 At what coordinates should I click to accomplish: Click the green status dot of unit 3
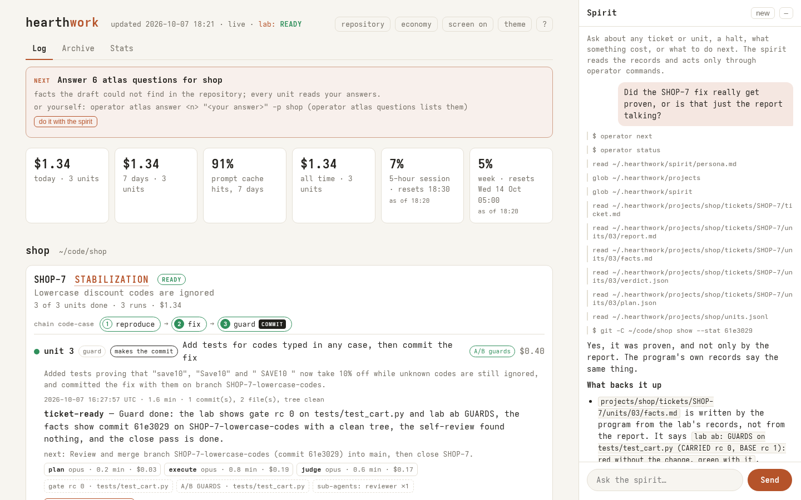37,351
